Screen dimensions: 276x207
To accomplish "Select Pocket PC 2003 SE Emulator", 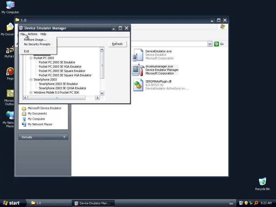I will (x=57, y=62).
